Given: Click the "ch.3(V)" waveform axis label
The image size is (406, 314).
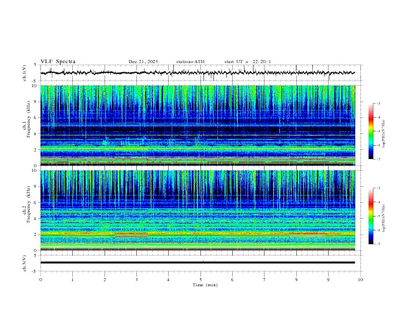Looking at the screenshot, I should tap(25, 263).
